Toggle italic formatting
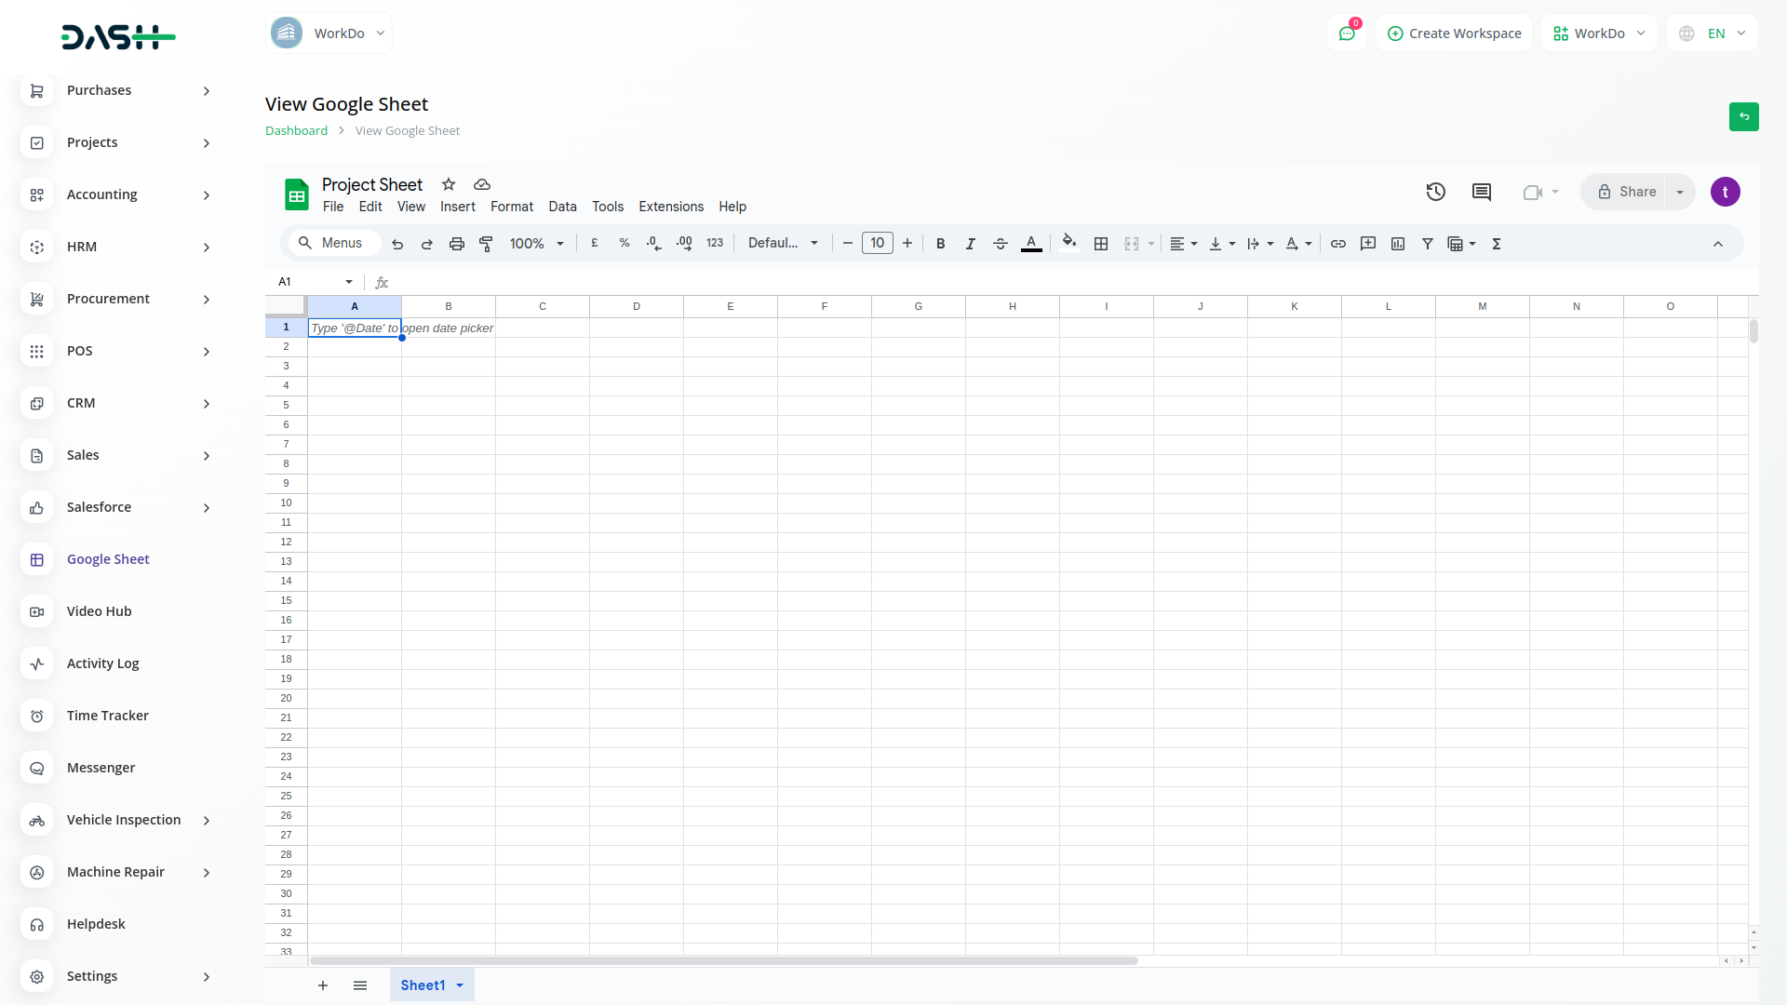The image size is (1787, 1005). coord(970,244)
